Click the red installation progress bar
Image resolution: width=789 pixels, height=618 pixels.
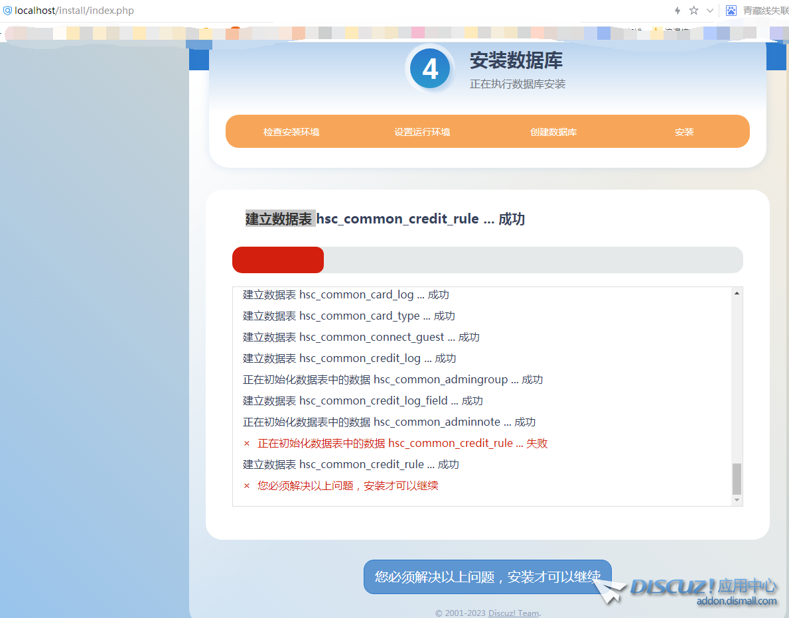[277, 259]
